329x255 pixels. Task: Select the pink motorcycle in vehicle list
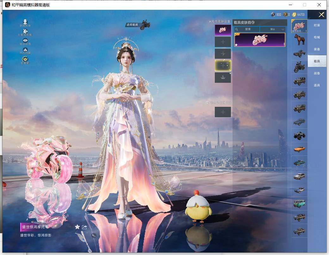point(299,26)
